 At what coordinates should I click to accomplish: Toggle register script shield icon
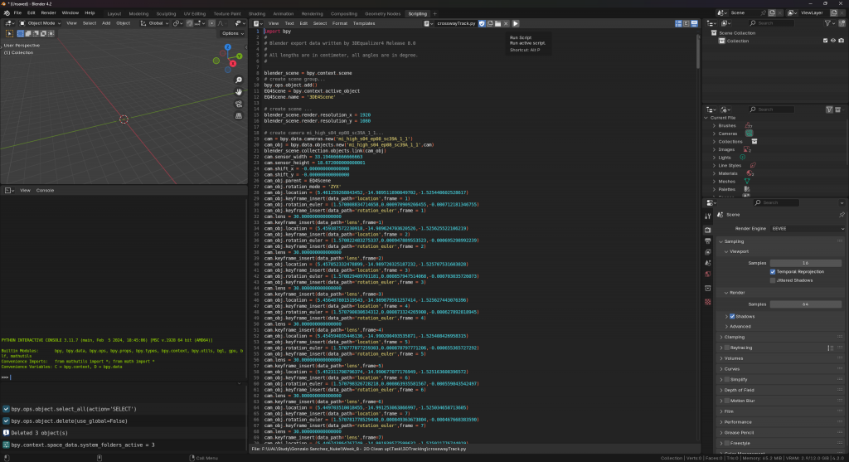pyautogui.click(x=482, y=23)
